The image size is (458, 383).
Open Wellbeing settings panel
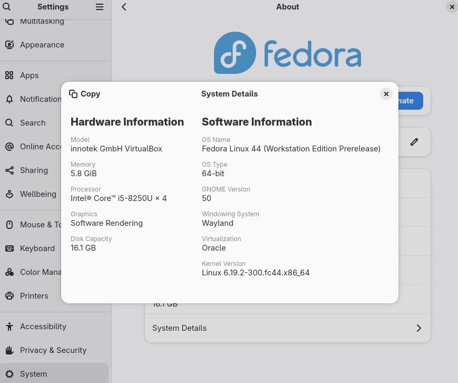tap(38, 194)
